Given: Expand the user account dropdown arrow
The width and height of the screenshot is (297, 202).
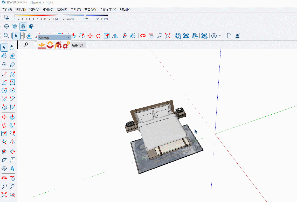Looking at the screenshot, I should click(x=220, y=36).
